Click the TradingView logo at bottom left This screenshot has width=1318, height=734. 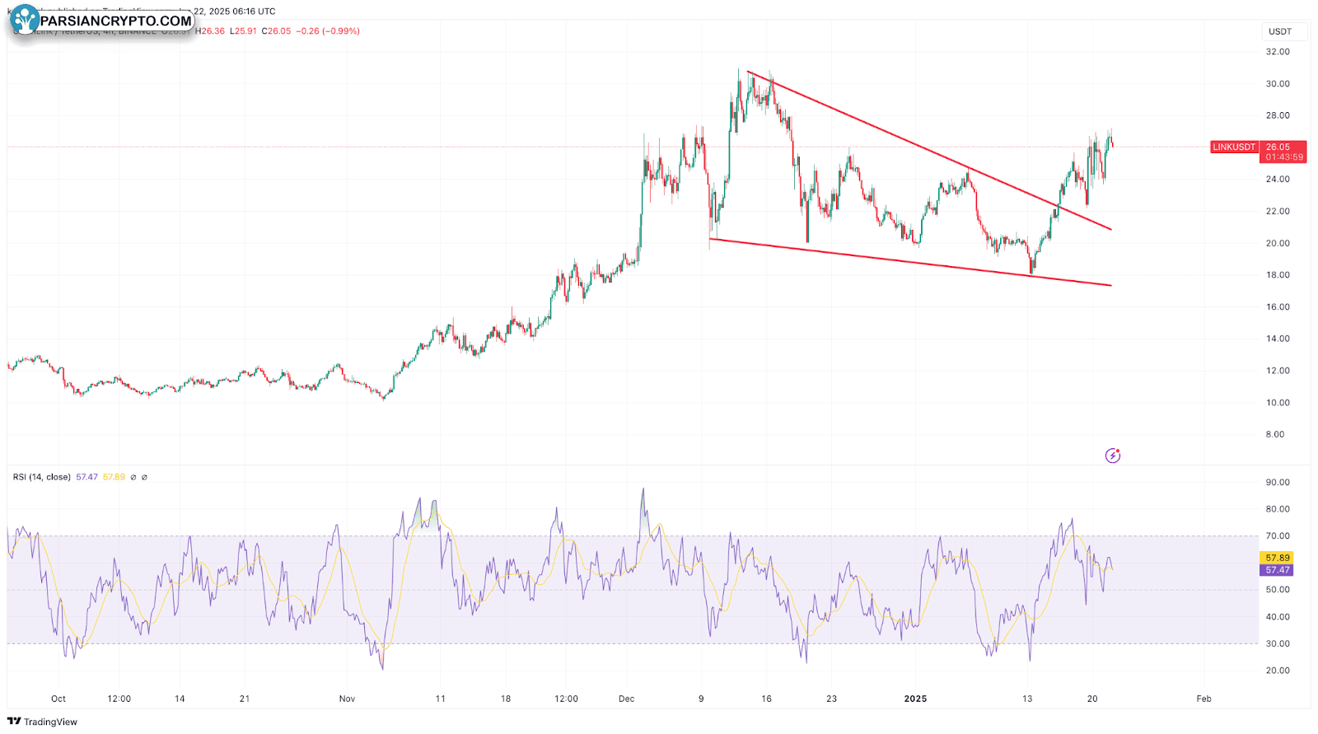(x=43, y=722)
